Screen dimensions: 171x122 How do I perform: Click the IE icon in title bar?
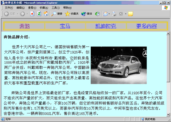pyautogui.click(x=3, y=3)
